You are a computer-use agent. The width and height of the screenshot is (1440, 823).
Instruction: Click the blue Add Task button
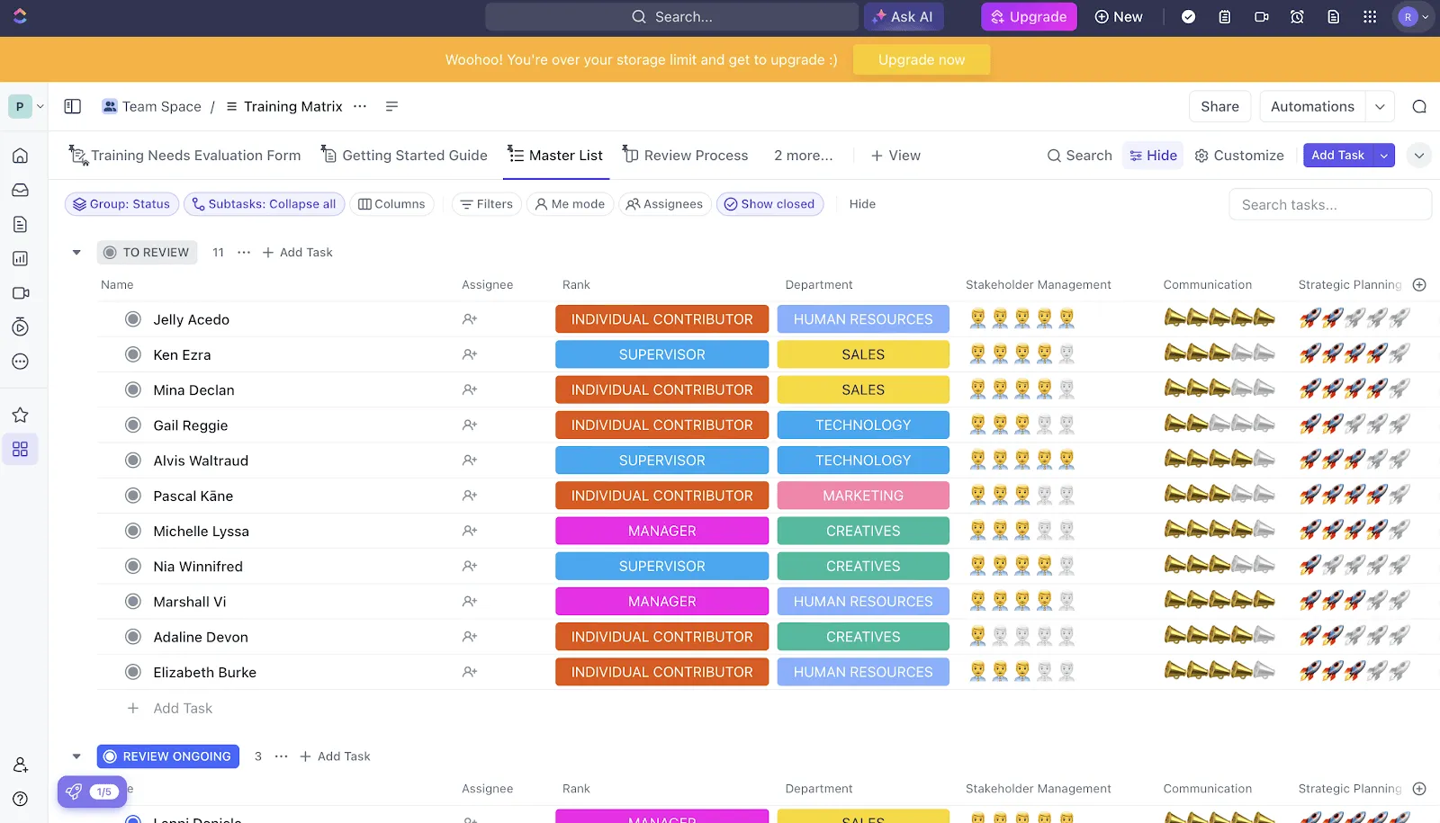point(1337,156)
